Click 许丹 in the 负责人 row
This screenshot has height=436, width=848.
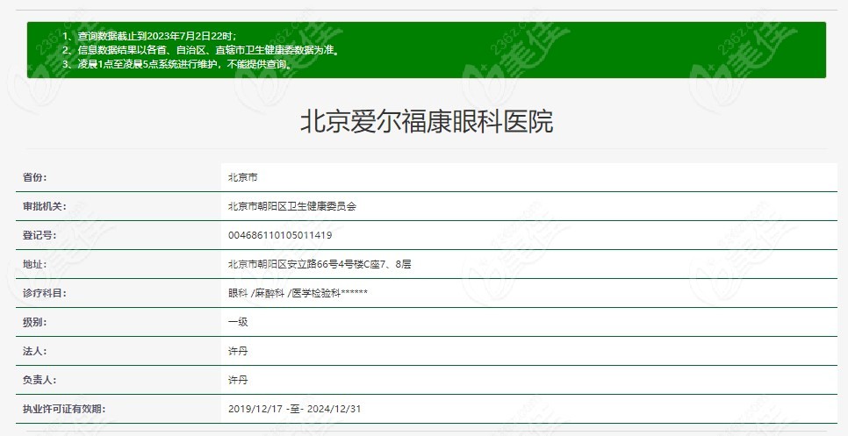(x=238, y=381)
